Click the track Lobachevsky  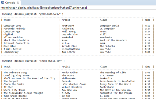pos(11,52)
